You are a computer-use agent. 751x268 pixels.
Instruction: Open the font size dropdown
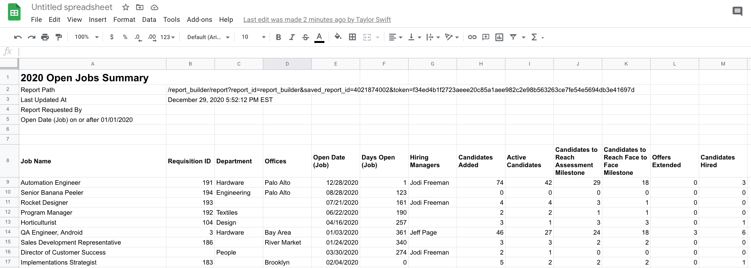pos(253,37)
